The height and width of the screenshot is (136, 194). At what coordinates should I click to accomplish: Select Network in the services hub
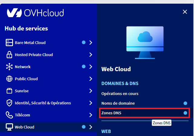tap(48, 67)
